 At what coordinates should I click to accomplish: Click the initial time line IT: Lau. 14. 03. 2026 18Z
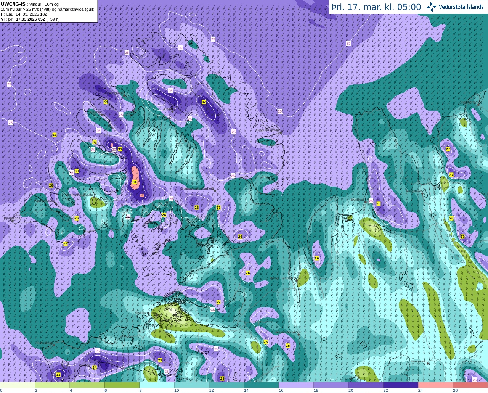(x=24, y=14)
